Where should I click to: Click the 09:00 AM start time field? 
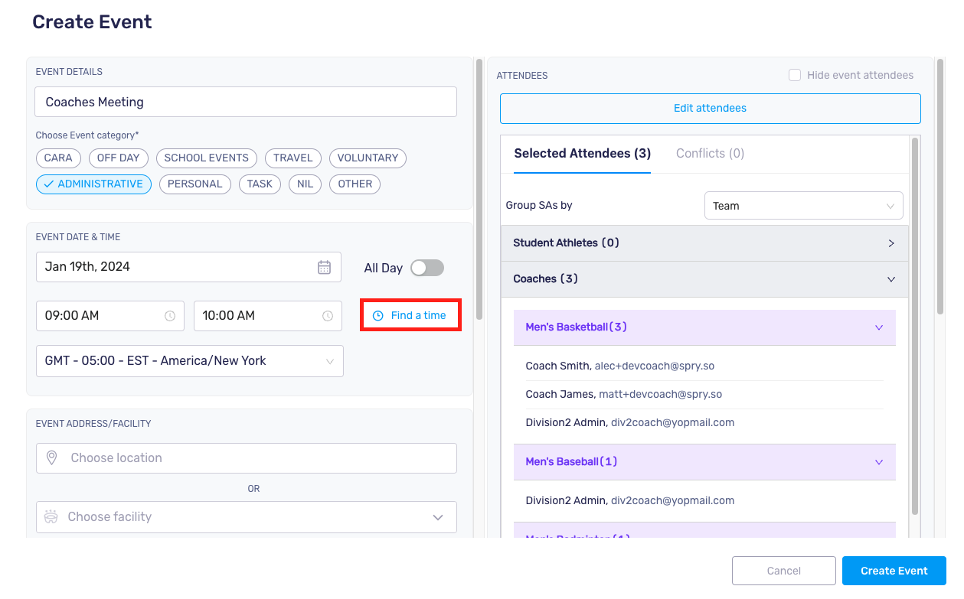coord(110,316)
